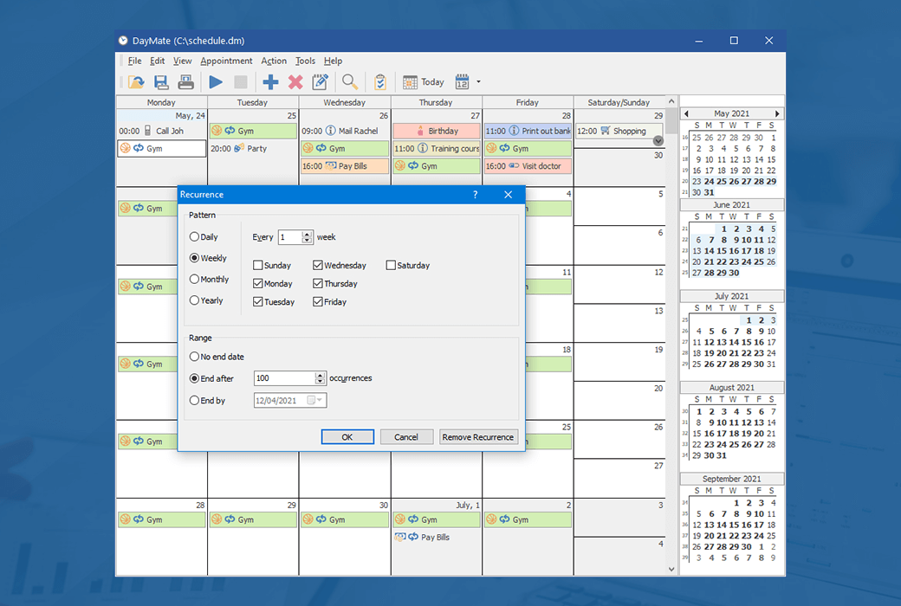Select the Monthly pattern radio button
901x606 pixels.
(x=194, y=279)
